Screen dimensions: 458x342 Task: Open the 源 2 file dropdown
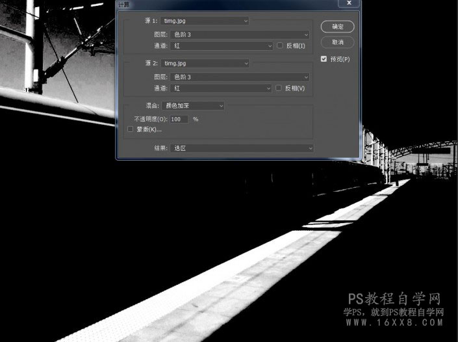(205, 63)
